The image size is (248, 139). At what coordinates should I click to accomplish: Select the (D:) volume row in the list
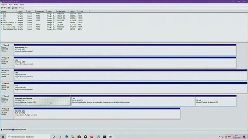(x=41, y=16)
